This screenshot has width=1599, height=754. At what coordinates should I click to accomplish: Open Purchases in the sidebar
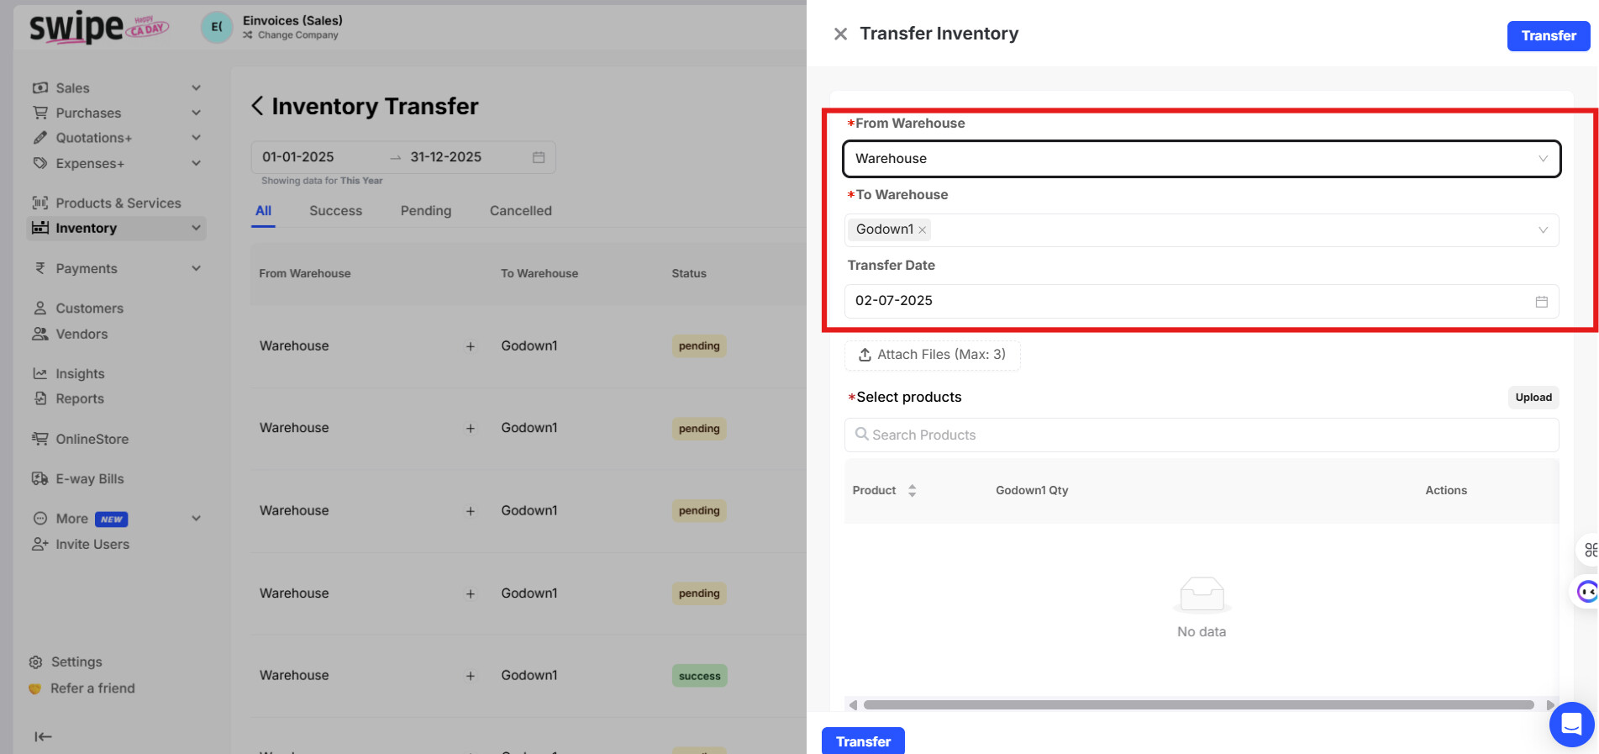point(88,113)
